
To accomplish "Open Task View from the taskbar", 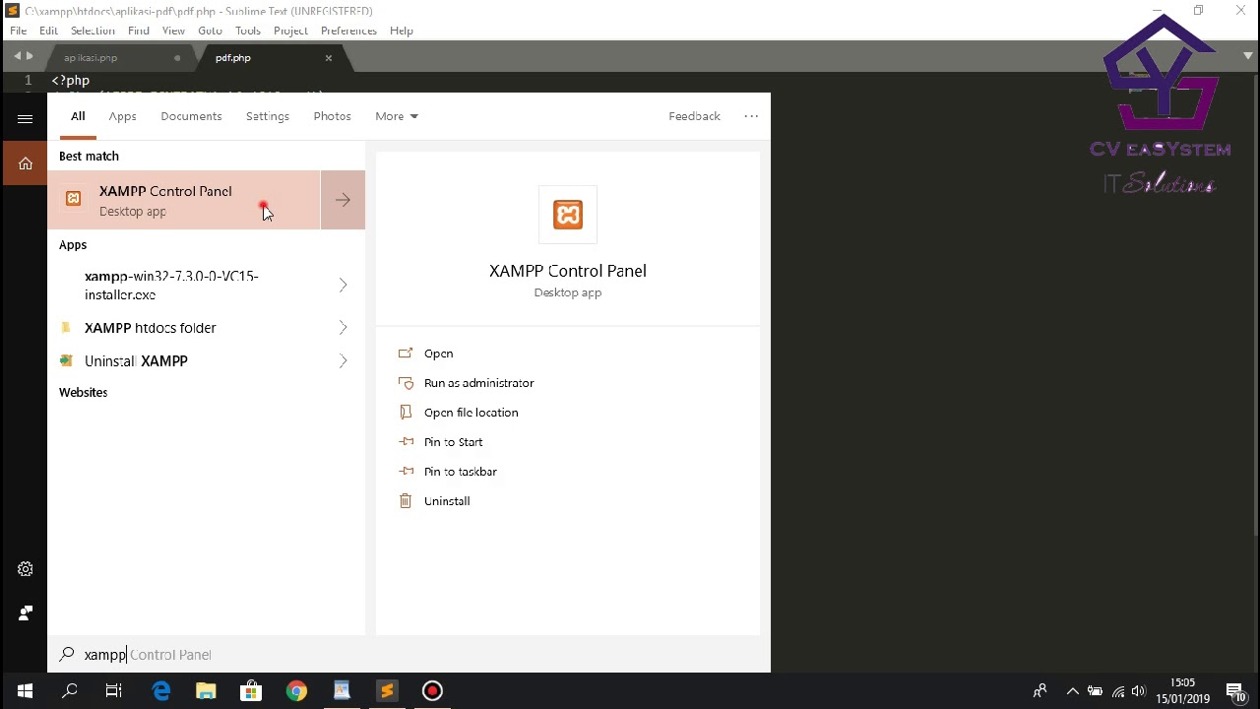I will 114,691.
